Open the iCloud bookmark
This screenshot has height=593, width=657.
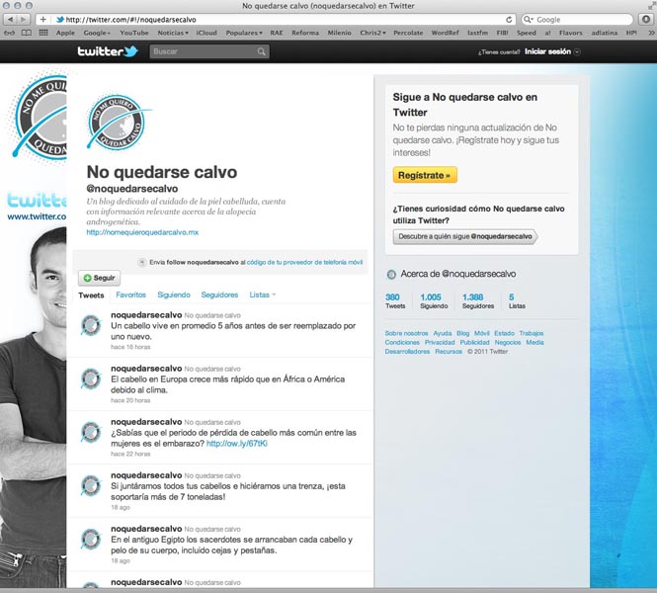point(206,33)
